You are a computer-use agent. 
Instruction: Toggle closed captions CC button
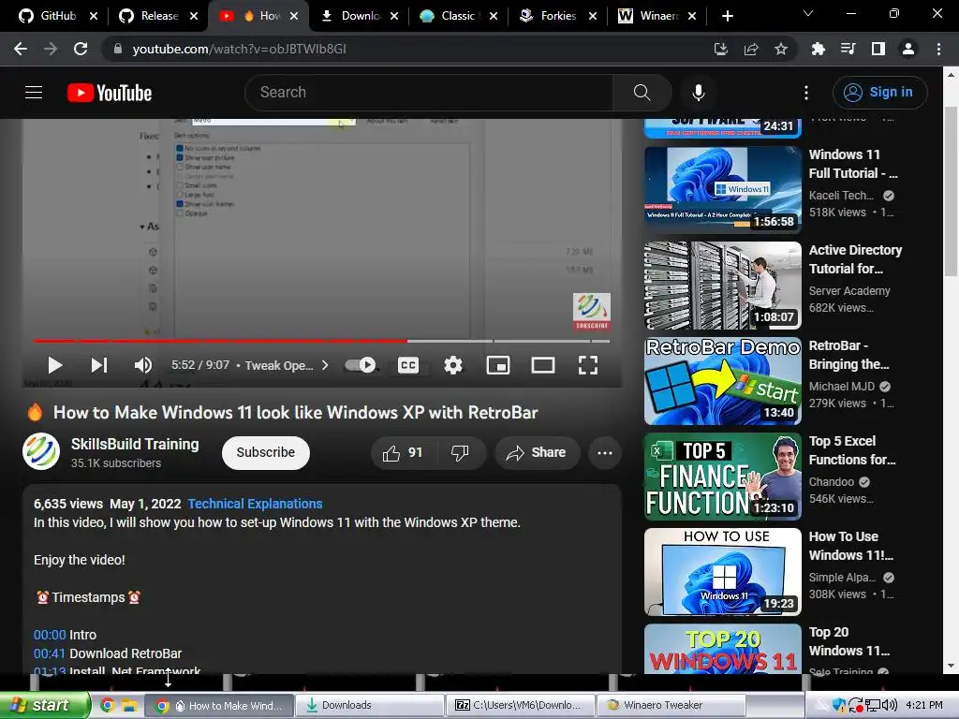click(x=408, y=365)
